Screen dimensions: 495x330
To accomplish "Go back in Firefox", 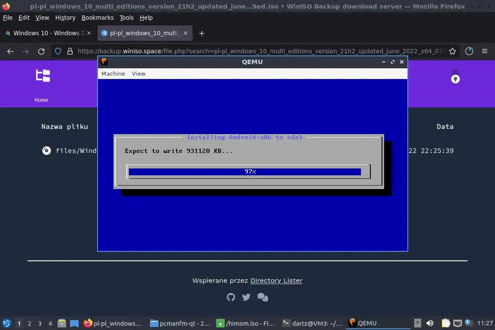I will [10, 52].
